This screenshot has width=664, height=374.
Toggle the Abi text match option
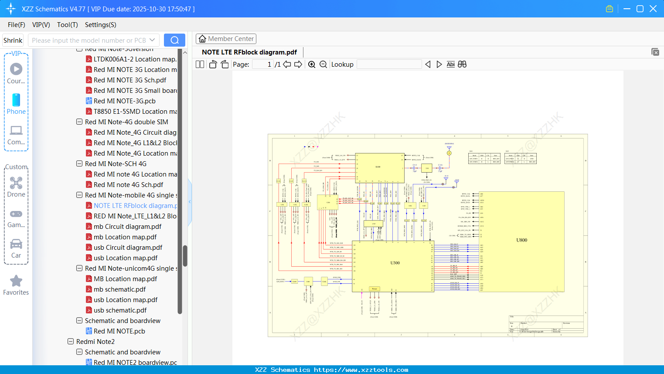[450, 64]
